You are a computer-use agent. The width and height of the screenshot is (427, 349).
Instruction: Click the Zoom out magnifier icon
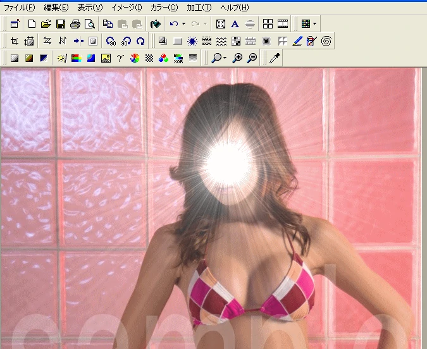[x=252, y=58]
